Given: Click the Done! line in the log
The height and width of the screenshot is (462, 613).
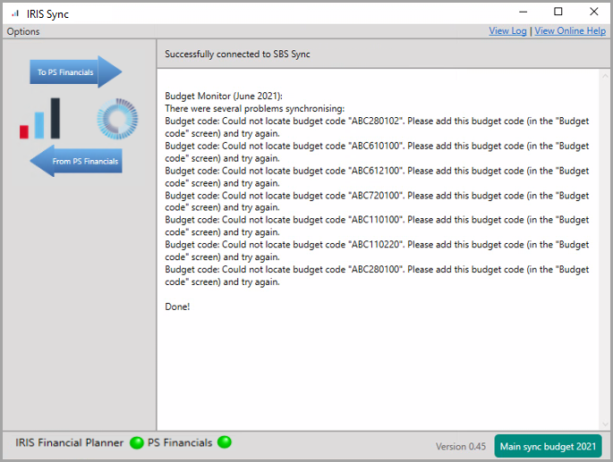Looking at the screenshot, I should point(177,307).
